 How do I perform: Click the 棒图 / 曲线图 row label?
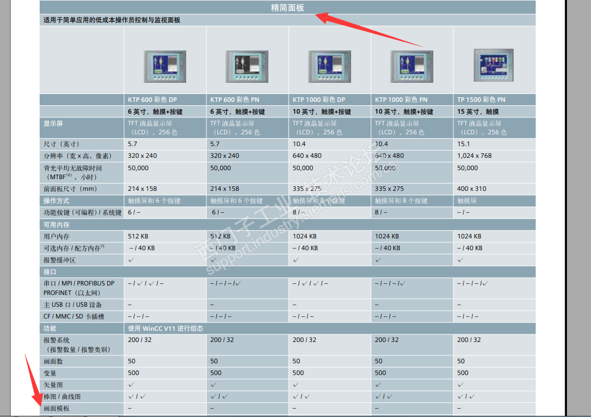[62, 397]
